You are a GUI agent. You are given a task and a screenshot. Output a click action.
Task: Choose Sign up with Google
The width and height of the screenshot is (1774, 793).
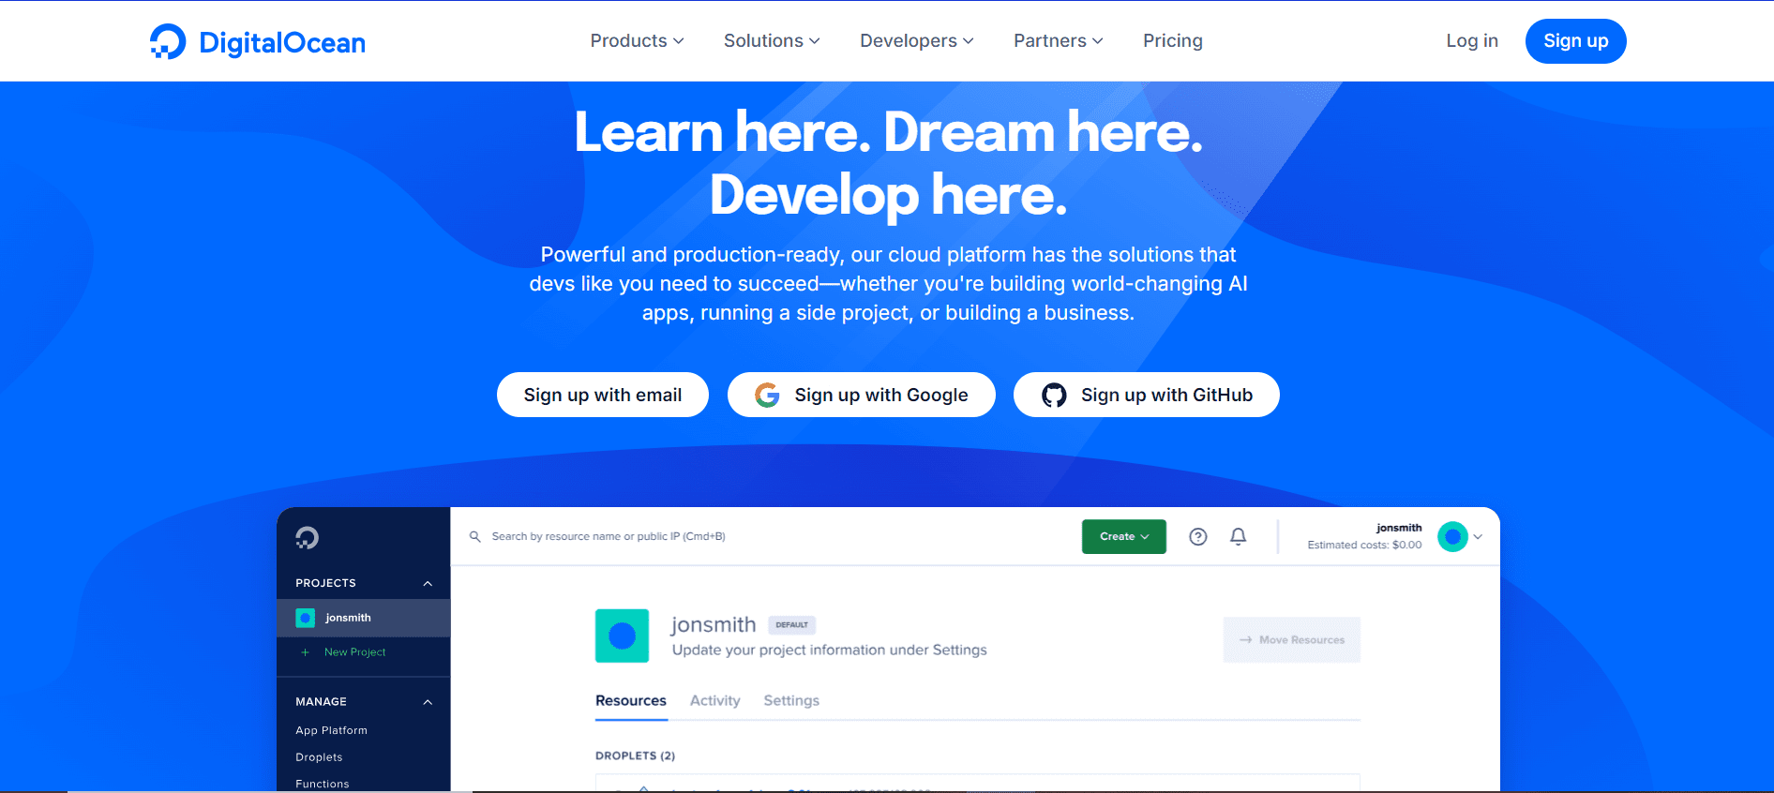[862, 395]
